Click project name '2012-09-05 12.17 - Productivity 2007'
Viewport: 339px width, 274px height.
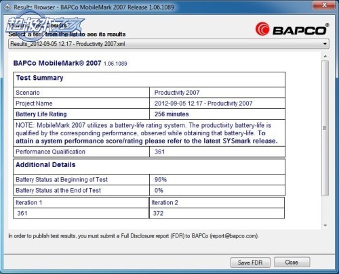click(x=203, y=104)
